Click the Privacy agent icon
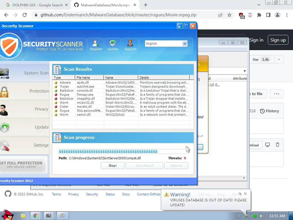The width and height of the screenshot is (293, 220). pos(4,110)
